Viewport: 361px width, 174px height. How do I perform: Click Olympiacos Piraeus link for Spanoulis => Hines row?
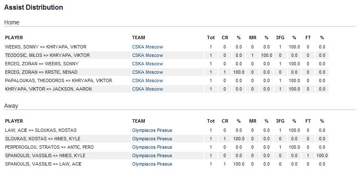click(152, 155)
